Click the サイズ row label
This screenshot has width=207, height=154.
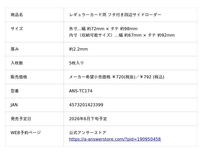(x=17, y=29)
